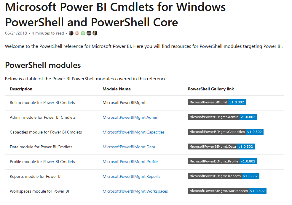This screenshot has width=292, height=205.
Task: Click the MicrosoftPowerBIMgmt.Capacities gallery badge
Action: click(x=226, y=132)
